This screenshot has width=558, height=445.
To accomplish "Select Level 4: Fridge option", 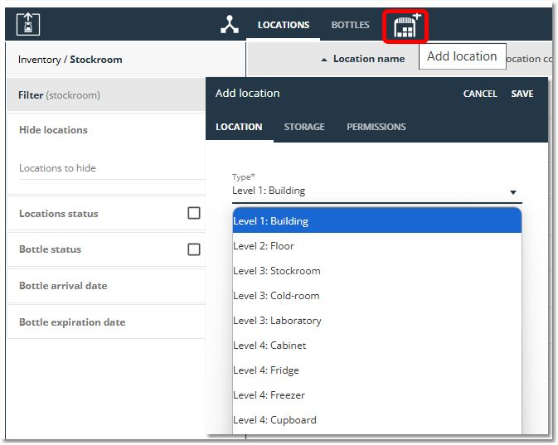I will pyautogui.click(x=377, y=370).
